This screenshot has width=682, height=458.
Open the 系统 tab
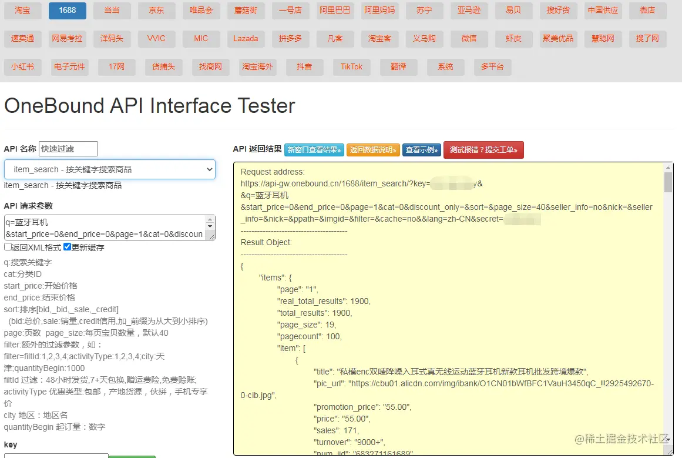[x=445, y=67]
